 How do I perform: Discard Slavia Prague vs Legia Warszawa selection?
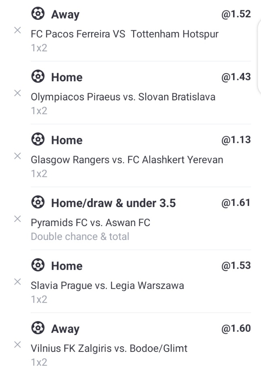pyautogui.click(x=17, y=282)
